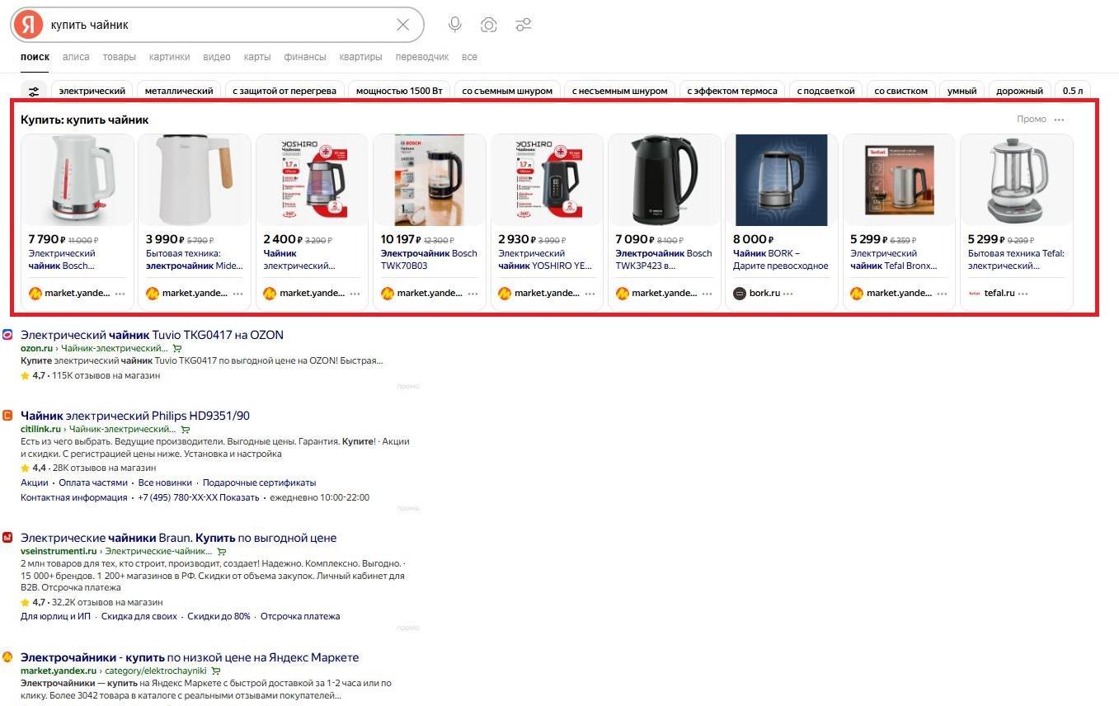Start voice search with microphone icon

click(454, 25)
